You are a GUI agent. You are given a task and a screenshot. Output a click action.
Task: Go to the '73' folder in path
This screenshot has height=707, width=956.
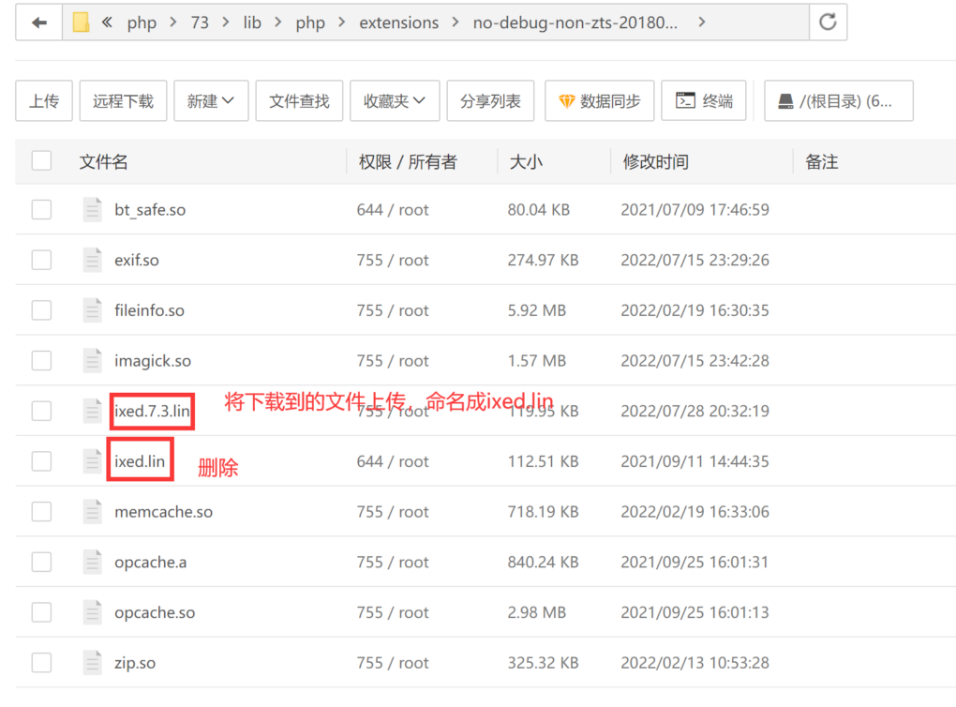click(200, 23)
